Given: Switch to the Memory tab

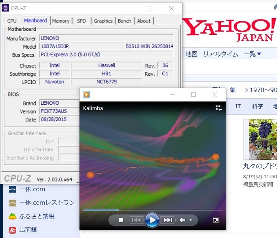Looking at the screenshot, I should [61, 21].
